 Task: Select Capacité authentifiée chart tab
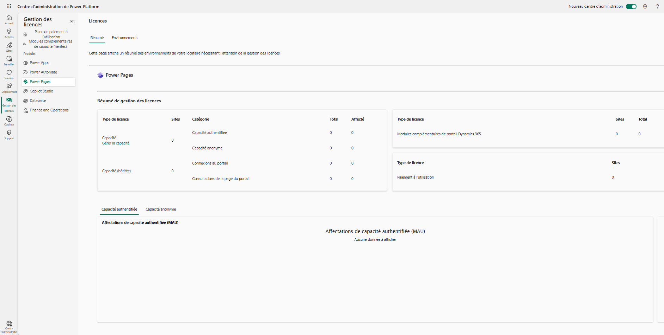(x=119, y=209)
